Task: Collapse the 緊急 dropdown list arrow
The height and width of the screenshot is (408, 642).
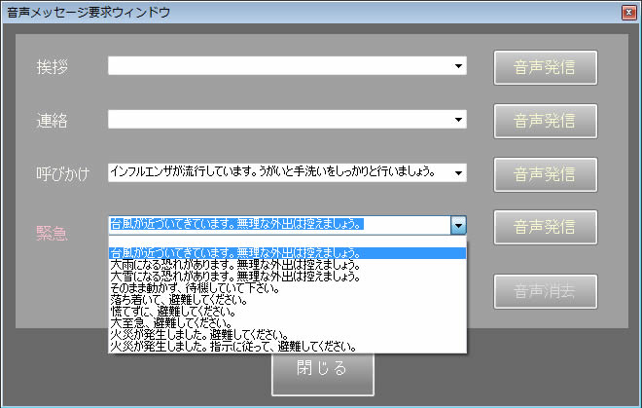Action: click(458, 225)
